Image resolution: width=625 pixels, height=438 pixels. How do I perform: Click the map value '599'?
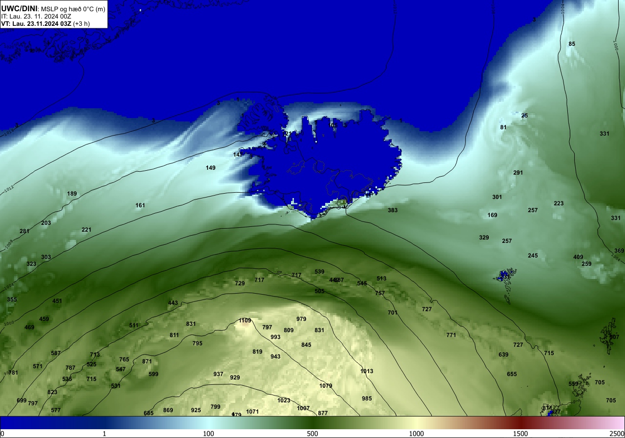point(153,374)
